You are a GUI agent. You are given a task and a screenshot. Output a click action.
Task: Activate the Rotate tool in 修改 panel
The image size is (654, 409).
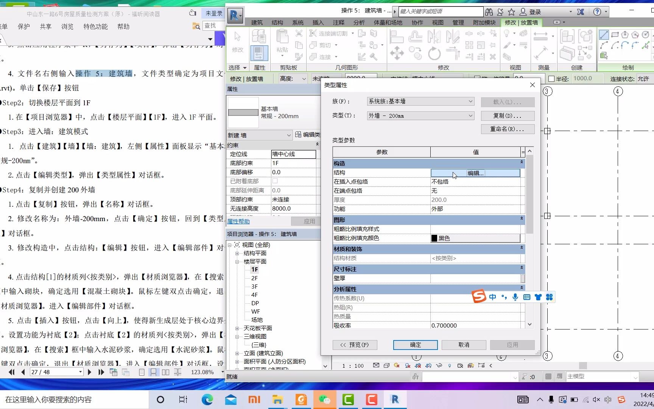pos(434,53)
